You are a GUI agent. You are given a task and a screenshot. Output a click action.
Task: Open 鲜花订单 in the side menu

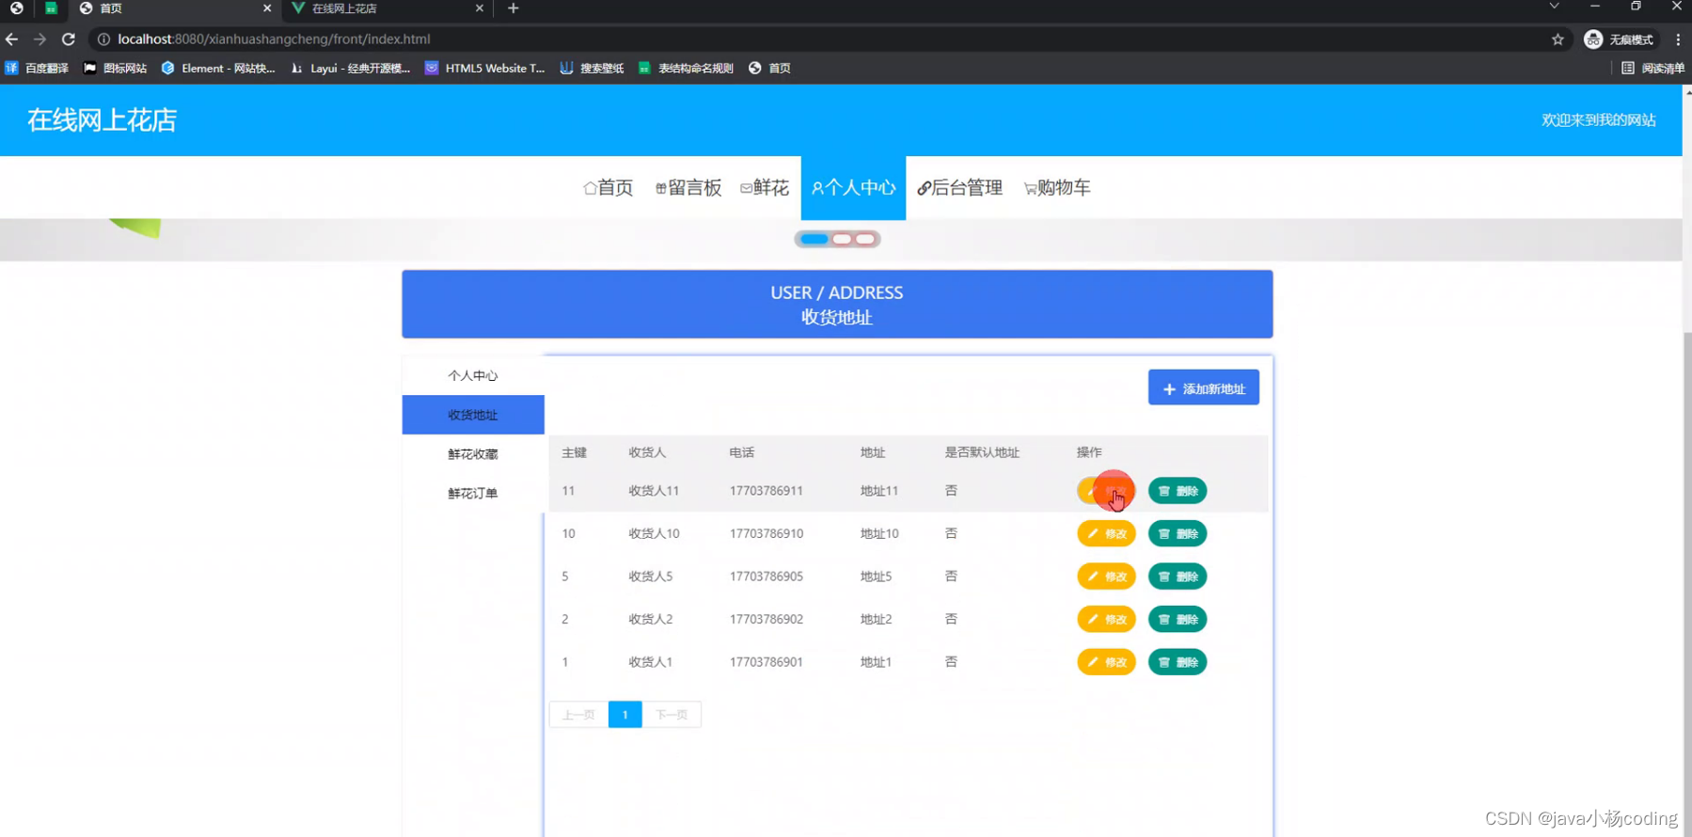473,494
